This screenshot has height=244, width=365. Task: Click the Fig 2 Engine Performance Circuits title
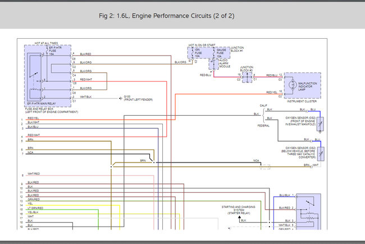click(x=166, y=16)
